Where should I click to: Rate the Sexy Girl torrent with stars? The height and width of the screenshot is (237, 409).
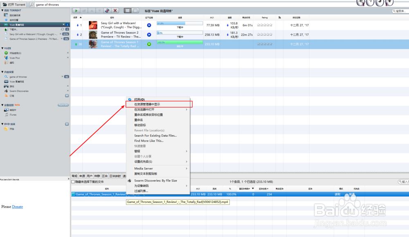tap(265, 25)
